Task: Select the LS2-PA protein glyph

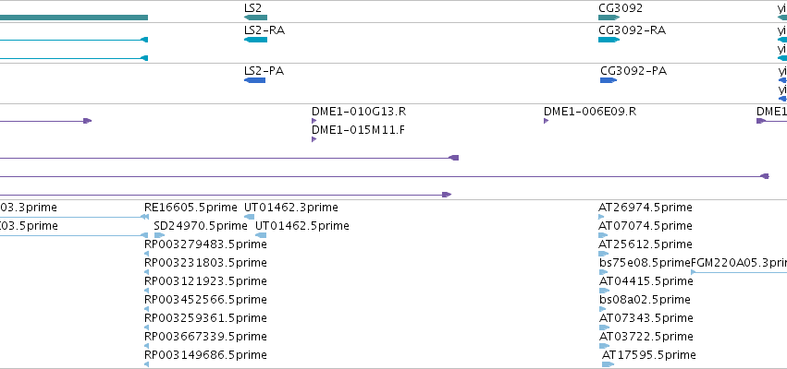Action: pyautogui.click(x=254, y=80)
